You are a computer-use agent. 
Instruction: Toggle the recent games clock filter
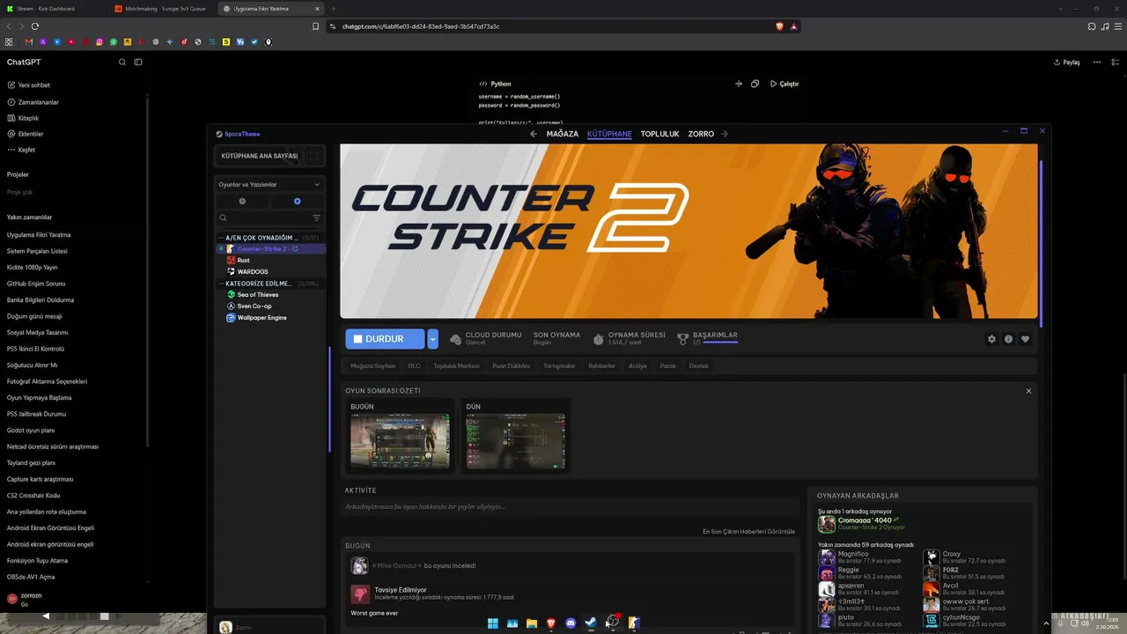pos(242,201)
